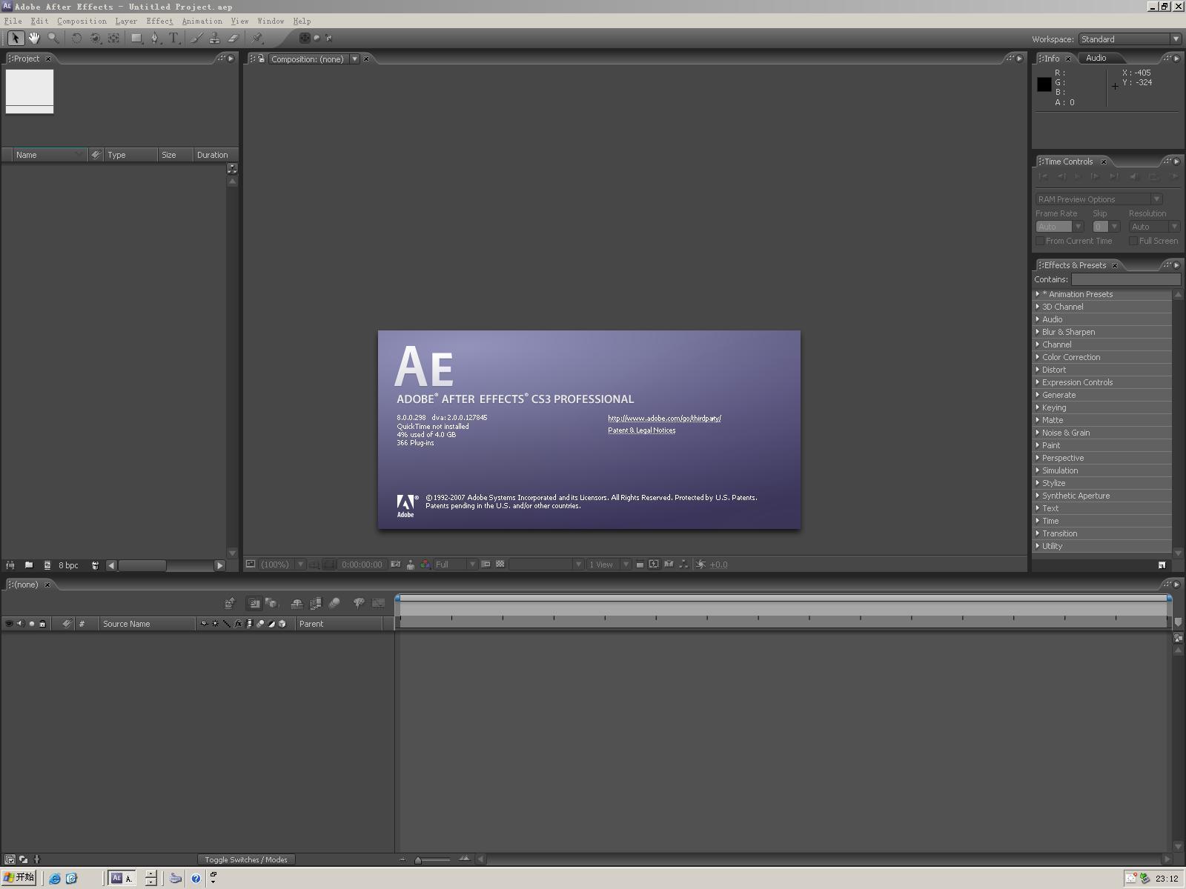Screen dimensions: 1186x889
Task: Click Effects & Presets new preset icon
Action: pos(1162,565)
